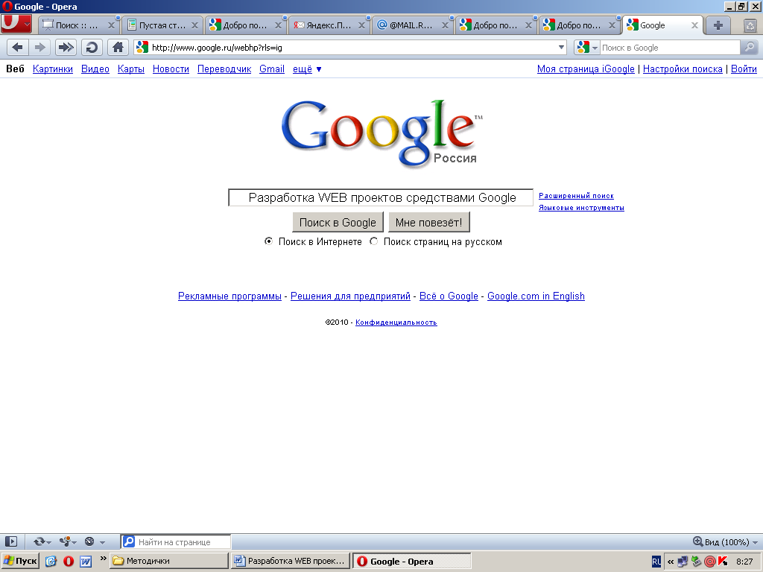Click the RU language indicator

pos(656,562)
